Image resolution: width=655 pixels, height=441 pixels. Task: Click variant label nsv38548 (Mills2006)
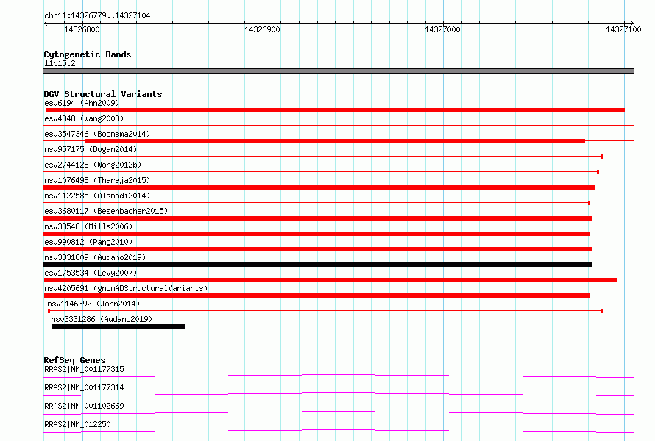coord(88,226)
